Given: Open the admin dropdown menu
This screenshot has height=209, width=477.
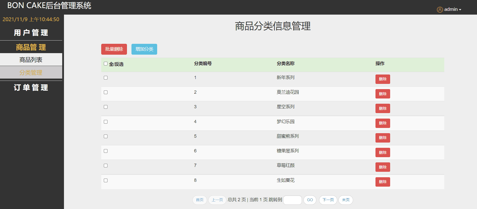Looking at the screenshot, I should pyautogui.click(x=453, y=9).
